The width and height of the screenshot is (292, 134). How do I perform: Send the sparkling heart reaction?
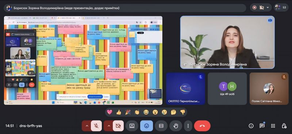109,112
